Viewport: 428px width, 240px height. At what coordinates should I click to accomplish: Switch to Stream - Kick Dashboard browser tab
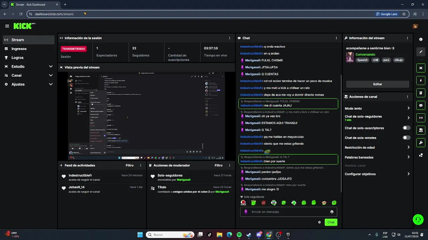pos(34,5)
